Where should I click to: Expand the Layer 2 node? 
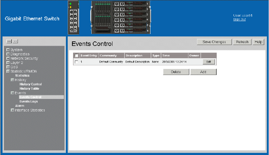(8, 62)
